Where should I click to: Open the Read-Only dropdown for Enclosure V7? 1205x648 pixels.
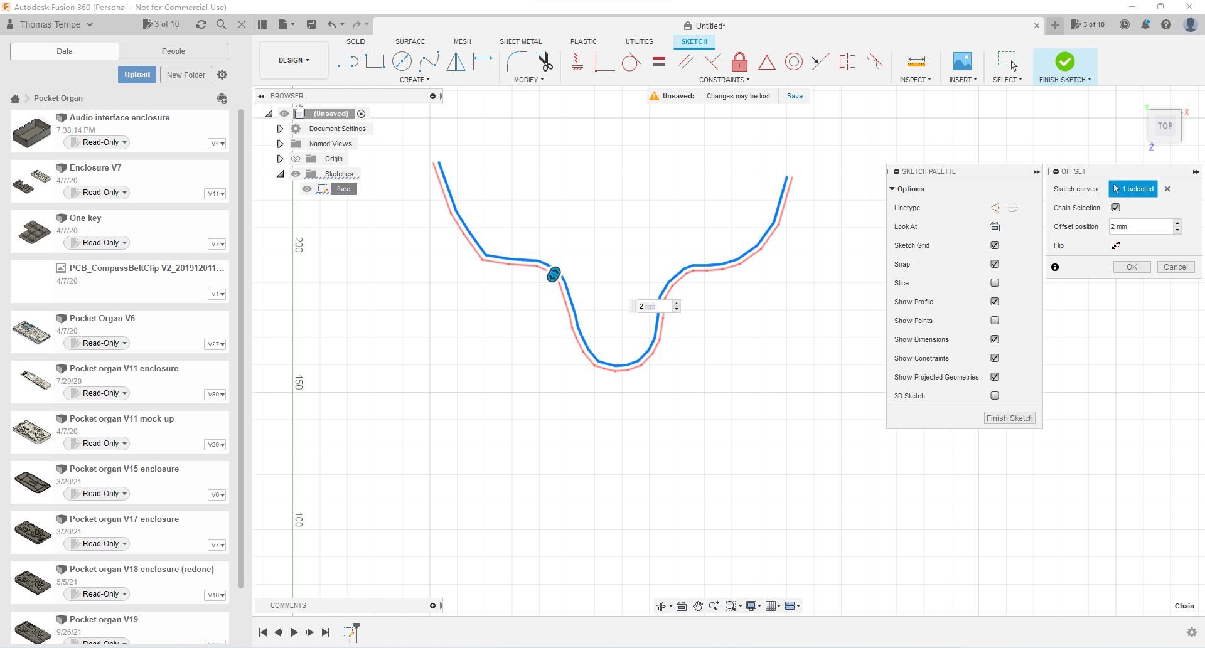(x=96, y=193)
